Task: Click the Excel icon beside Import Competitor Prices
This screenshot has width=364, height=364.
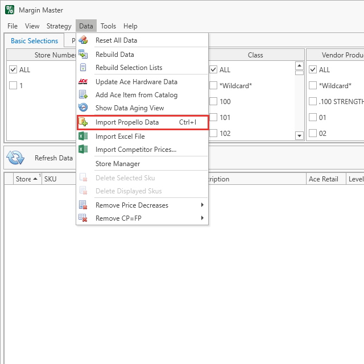Action: point(83,149)
